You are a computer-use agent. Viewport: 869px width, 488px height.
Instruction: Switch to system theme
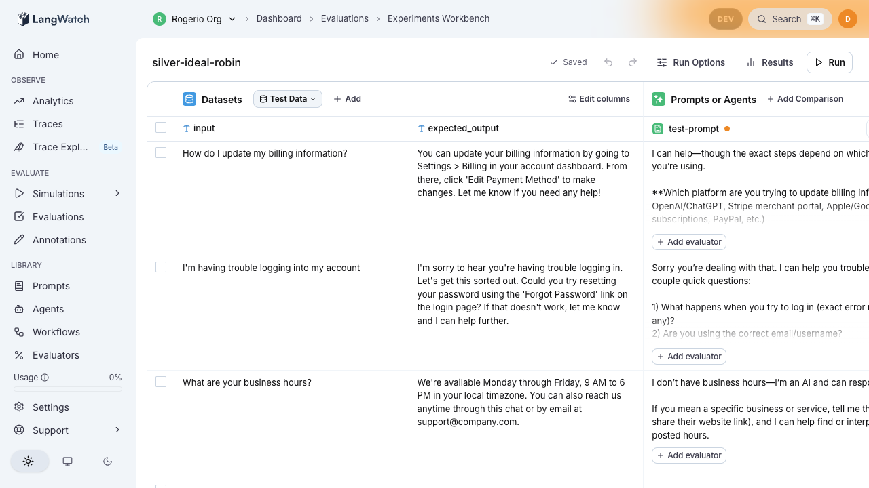point(68,461)
